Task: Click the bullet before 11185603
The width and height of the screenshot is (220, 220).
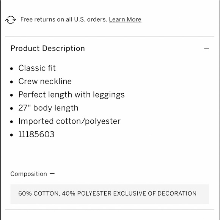Action: 11,135
